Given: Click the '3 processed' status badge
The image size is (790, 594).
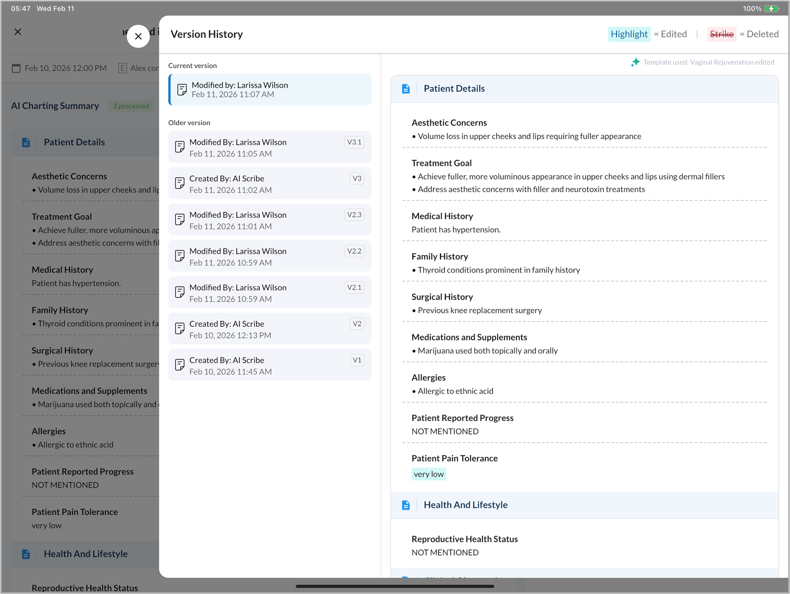Looking at the screenshot, I should click(131, 106).
